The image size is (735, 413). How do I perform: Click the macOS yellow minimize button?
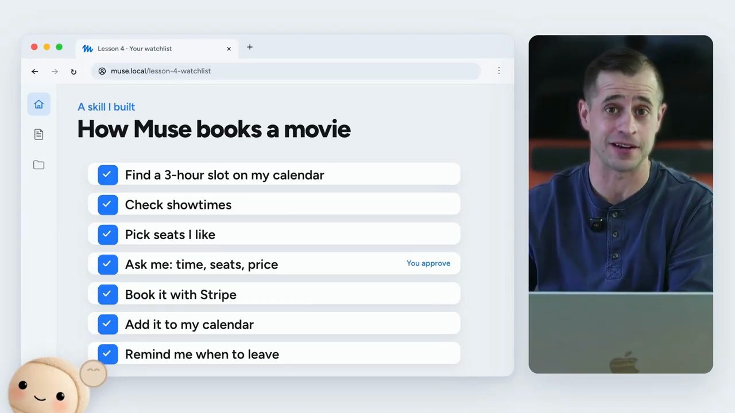coord(47,47)
